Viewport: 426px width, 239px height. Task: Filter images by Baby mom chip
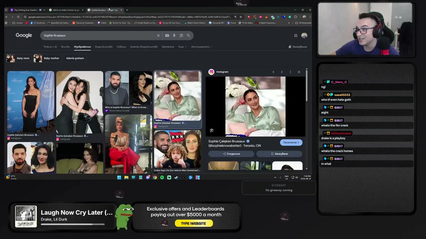19,58
